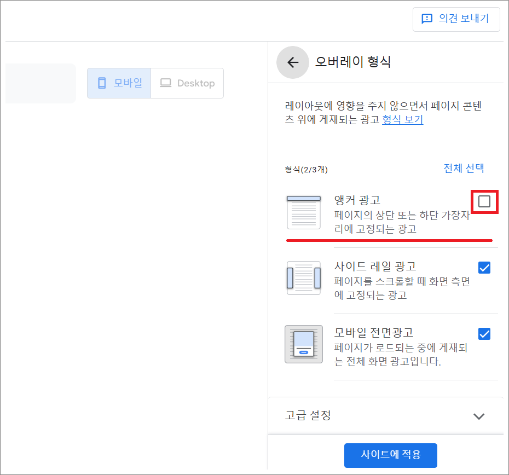
Task: Enable the 앵커 광고 checkbox
Action: pos(484,202)
